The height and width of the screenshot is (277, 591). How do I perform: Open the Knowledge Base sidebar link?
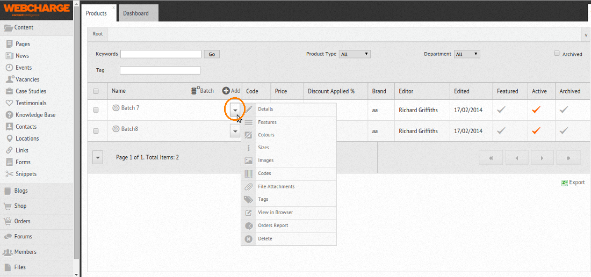click(35, 115)
